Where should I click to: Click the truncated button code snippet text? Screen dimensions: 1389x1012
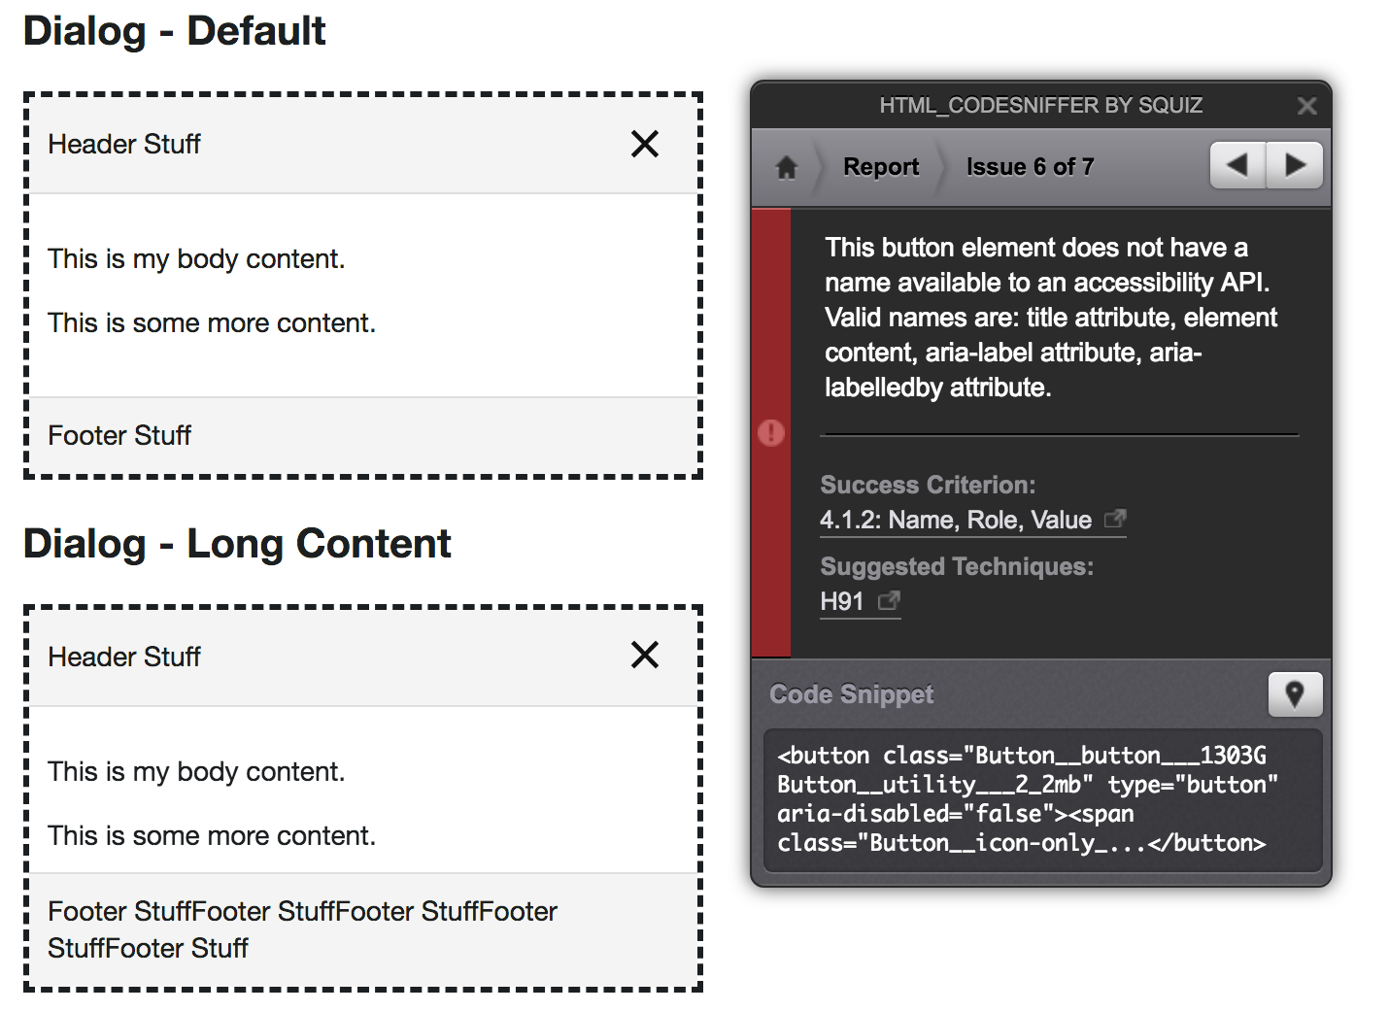coord(1026,798)
